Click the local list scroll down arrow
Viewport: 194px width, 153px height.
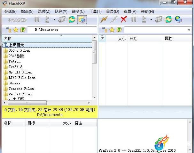pyautogui.click(x=95, y=98)
